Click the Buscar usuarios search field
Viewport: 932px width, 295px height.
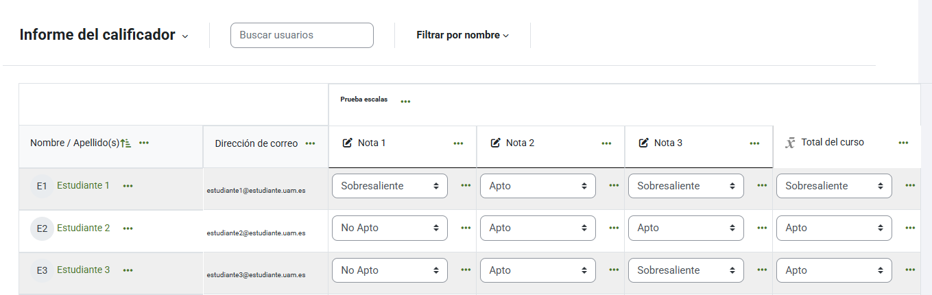tap(302, 35)
